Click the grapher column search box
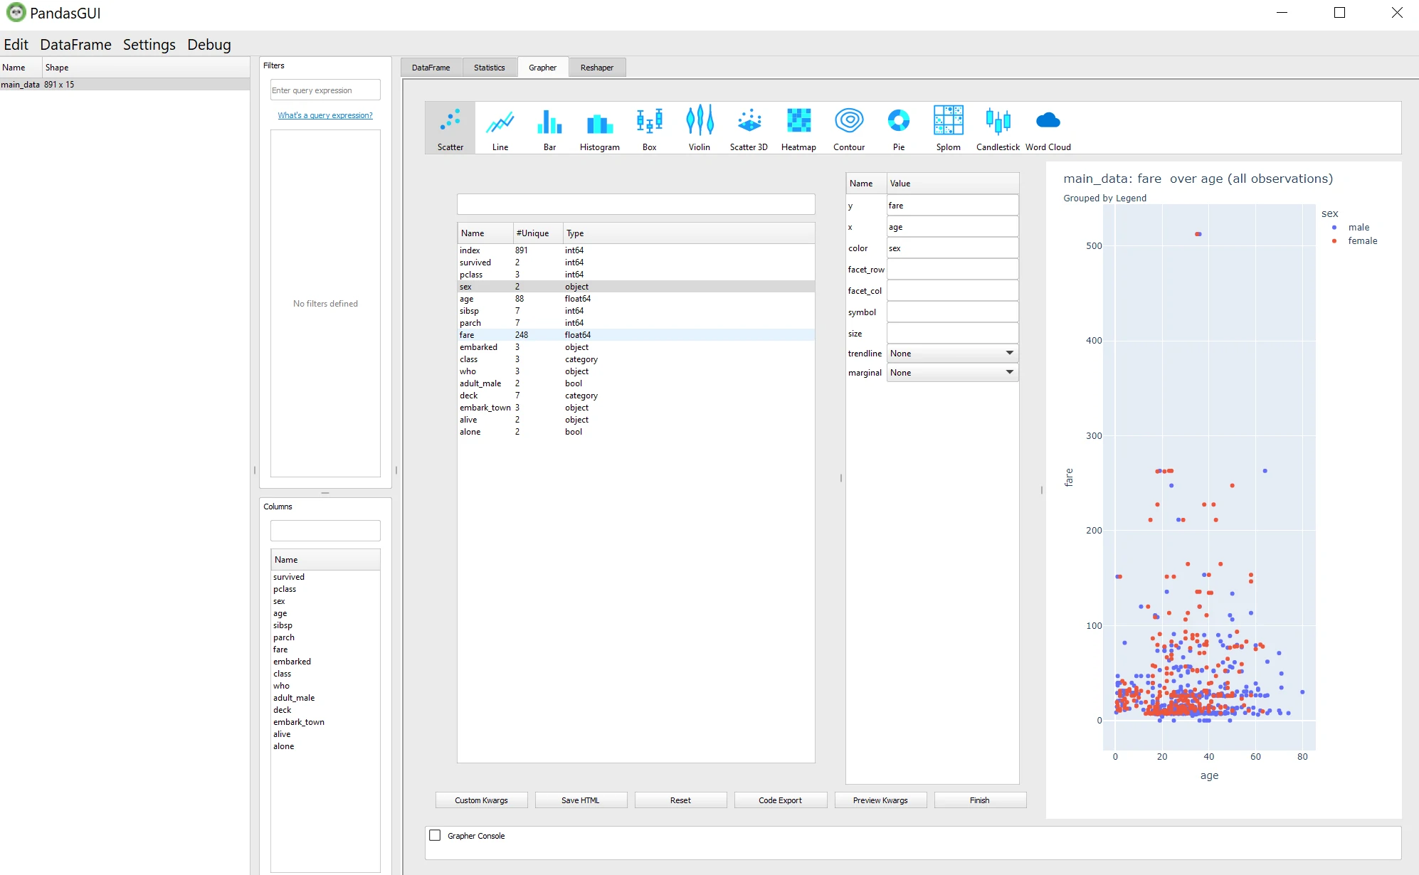 635,204
